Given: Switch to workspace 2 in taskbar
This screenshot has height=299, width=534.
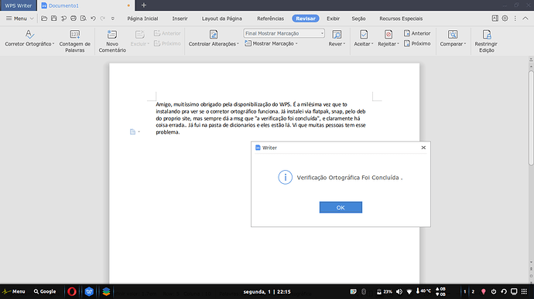Looking at the screenshot, I should click(x=473, y=291).
